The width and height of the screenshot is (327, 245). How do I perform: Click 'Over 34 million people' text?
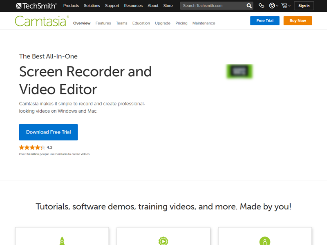[54, 154]
